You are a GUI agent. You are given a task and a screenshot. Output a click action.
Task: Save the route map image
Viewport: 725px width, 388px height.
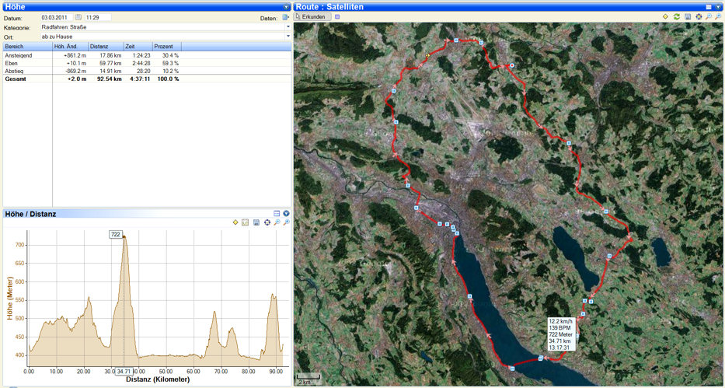688,16
